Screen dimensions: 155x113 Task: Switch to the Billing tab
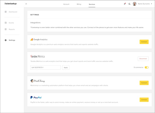coord(79,4)
